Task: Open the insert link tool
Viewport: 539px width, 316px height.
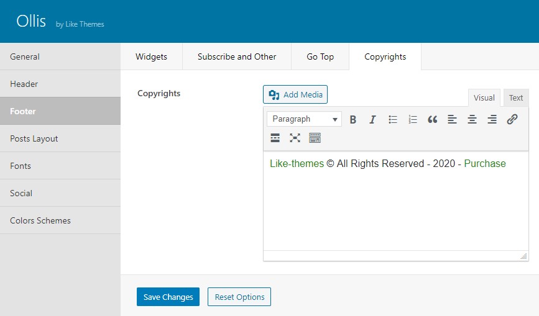Action: point(512,119)
